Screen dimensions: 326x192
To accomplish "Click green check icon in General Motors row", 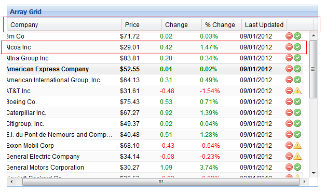I will pos(297,167).
